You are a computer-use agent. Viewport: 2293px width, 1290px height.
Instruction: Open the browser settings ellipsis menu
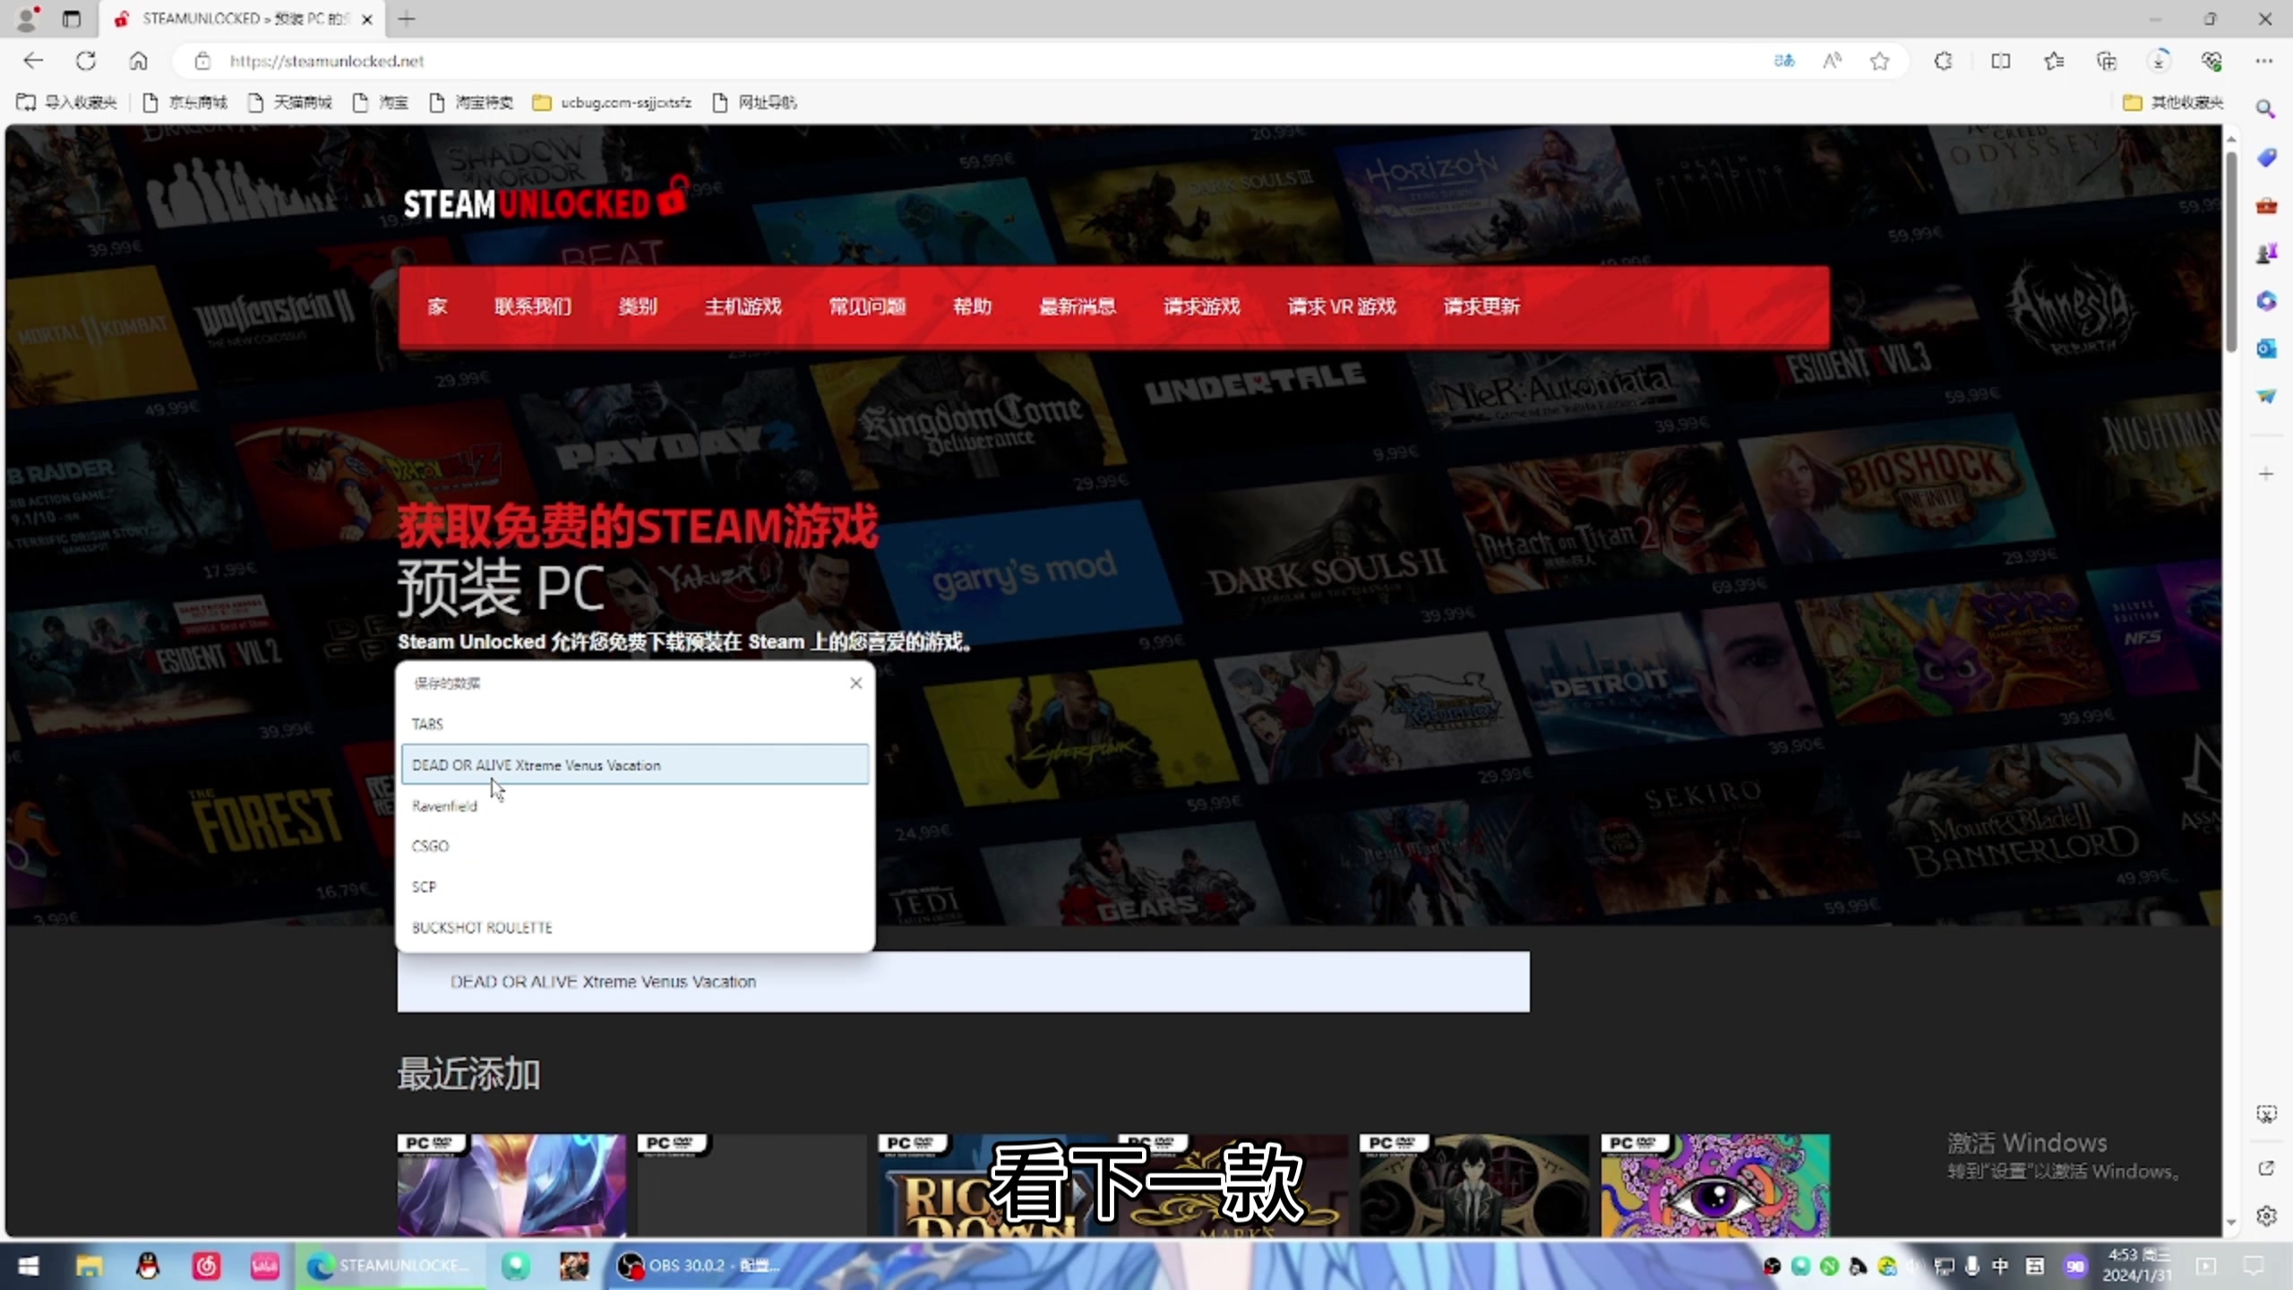point(2264,61)
